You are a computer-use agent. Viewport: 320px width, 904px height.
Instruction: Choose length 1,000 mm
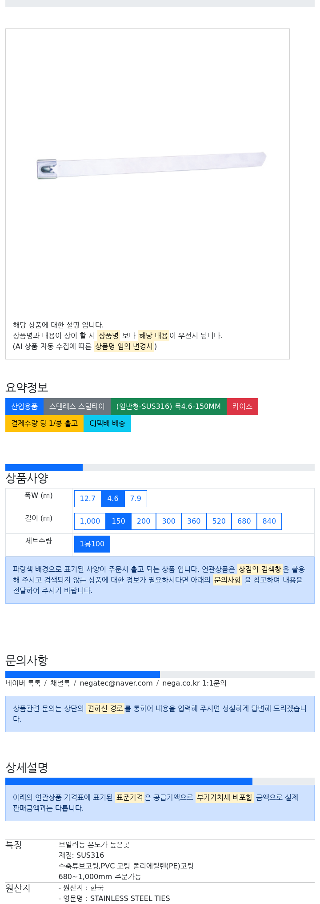(x=90, y=521)
